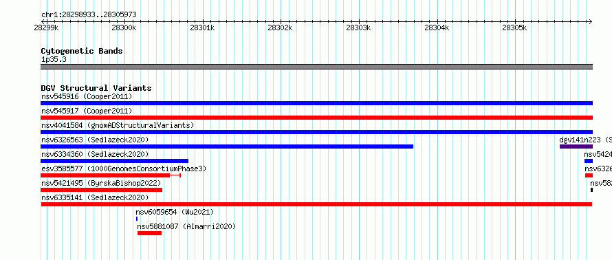Open the nsv6334360 (Sedlazeck2020) label
The height and width of the screenshot is (260, 612).
[95, 154]
